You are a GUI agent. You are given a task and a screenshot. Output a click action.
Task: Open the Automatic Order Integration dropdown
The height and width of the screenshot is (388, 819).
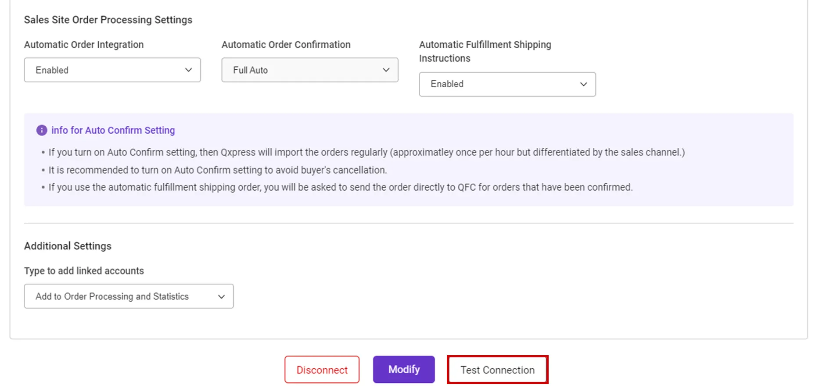[112, 70]
